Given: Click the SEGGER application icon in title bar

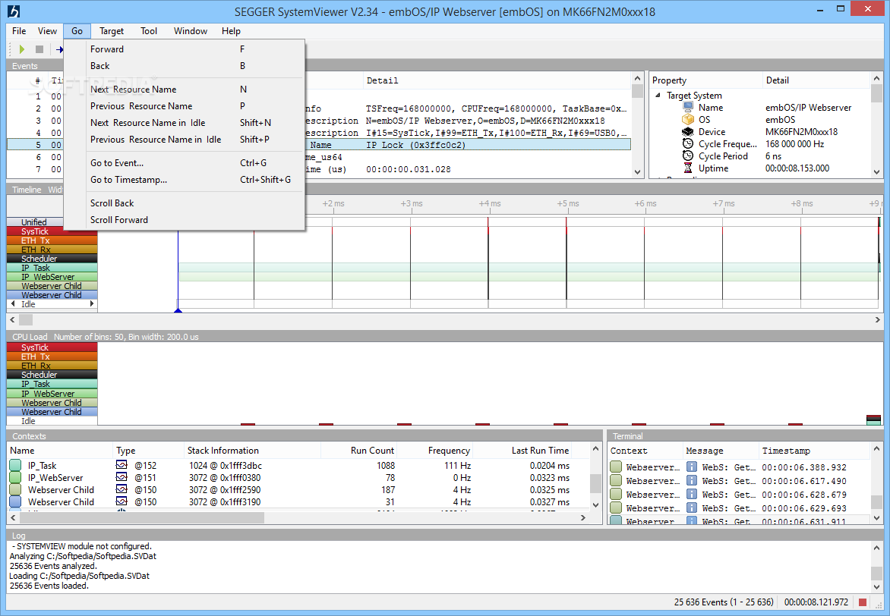Looking at the screenshot, I should [14, 11].
